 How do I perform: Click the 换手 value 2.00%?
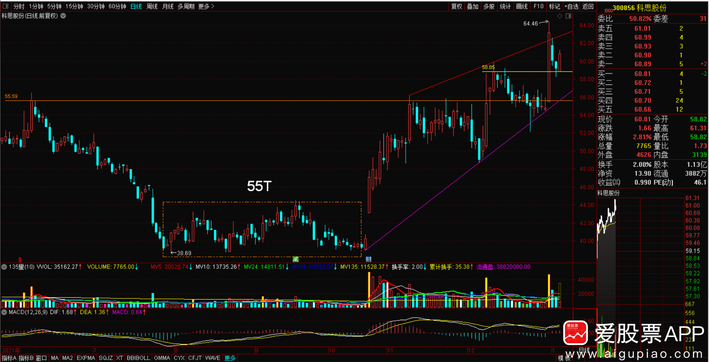[642, 165]
